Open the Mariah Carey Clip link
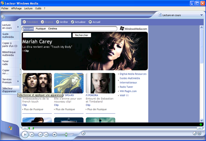 [x=26, y=51]
